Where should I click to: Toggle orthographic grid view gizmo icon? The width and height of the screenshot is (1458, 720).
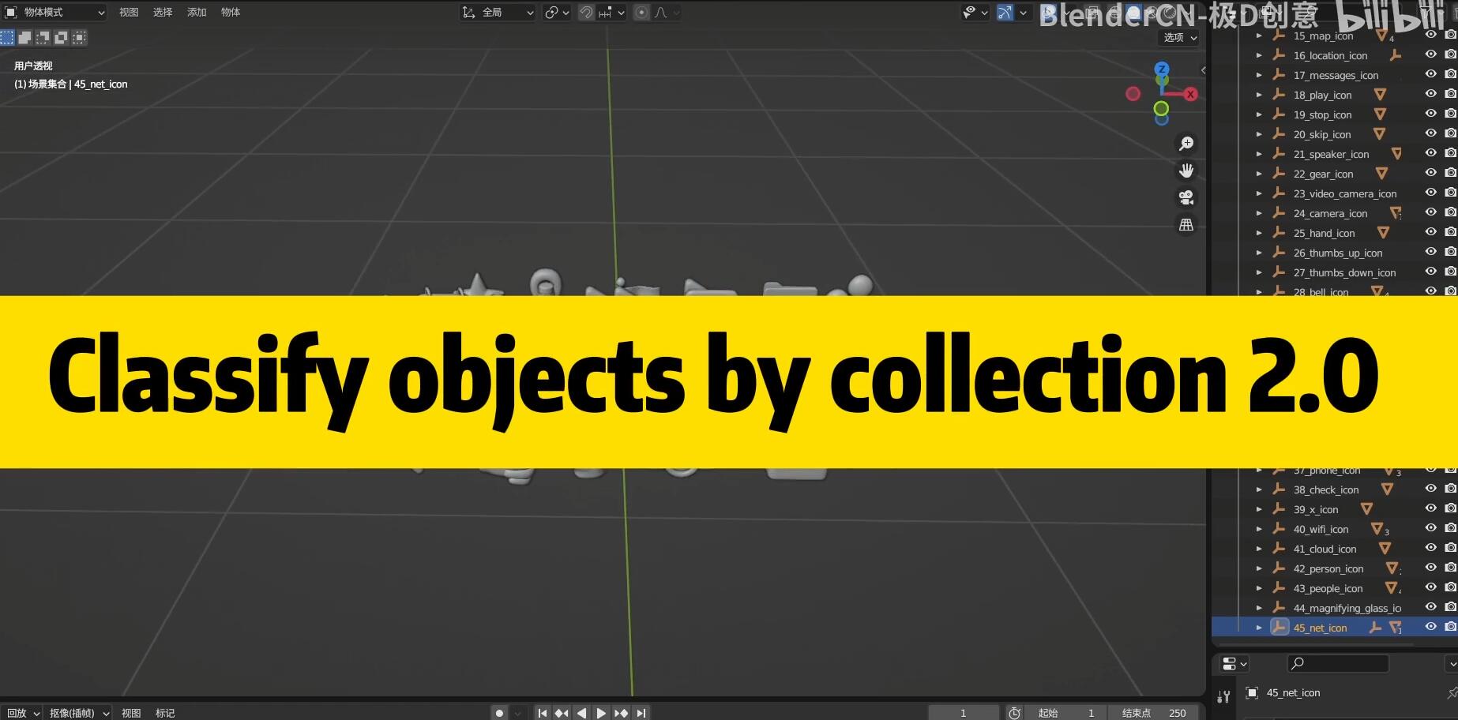pyautogui.click(x=1186, y=224)
